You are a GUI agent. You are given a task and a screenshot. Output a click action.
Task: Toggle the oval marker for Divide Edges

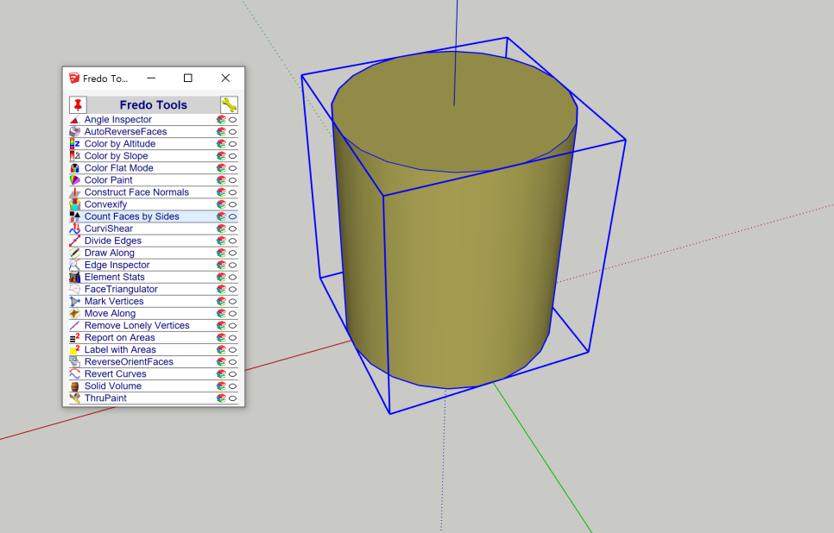[x=233, y=241]
